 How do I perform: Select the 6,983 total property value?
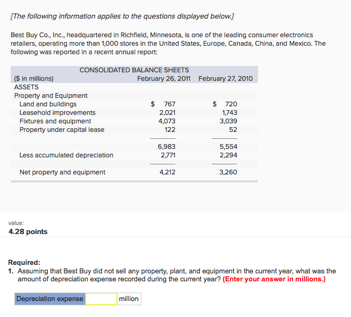(x=166, y=147)
